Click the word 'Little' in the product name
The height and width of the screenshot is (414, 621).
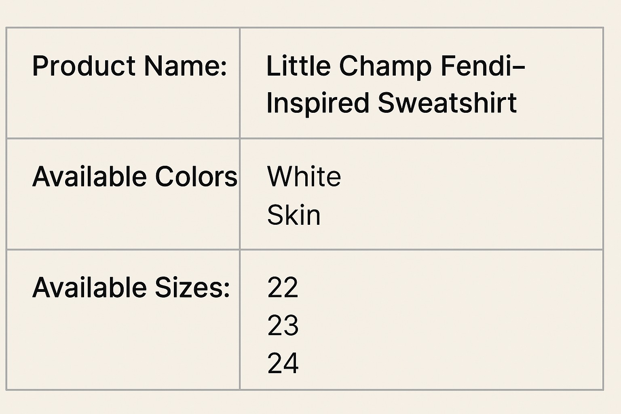click(x=299, y=66)
